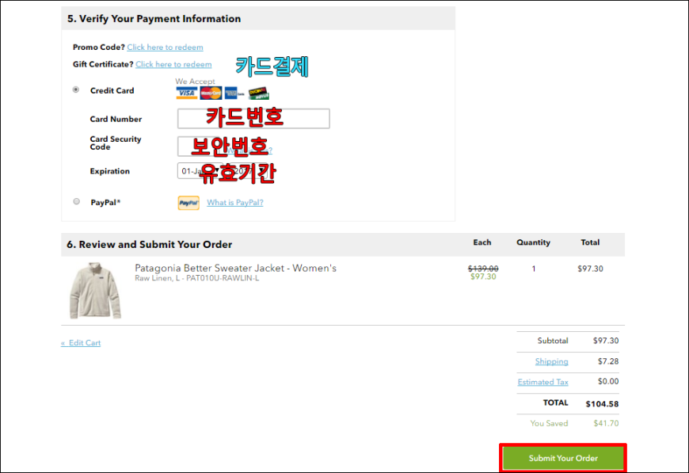Click the MasterCard logo
The image size is (689, 473).
click(211, 93)
